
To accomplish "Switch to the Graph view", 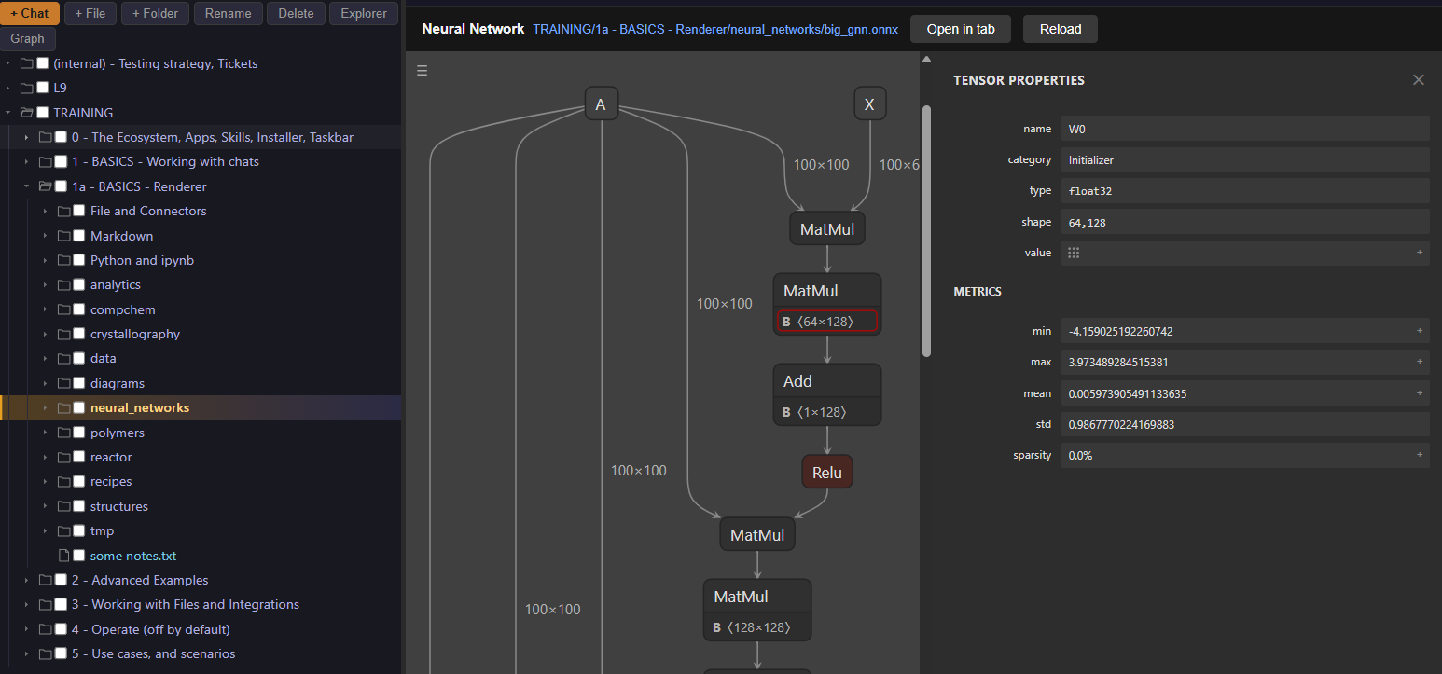I will pyautogui.click(x=28, y=39).
